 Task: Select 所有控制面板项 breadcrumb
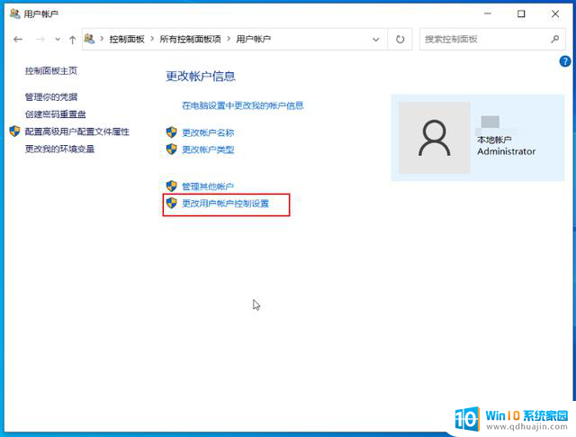pyautogui.click(x=190, y=39)
